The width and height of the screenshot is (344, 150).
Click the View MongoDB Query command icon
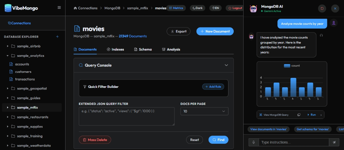pyautogui.click(x=261, y=115)
